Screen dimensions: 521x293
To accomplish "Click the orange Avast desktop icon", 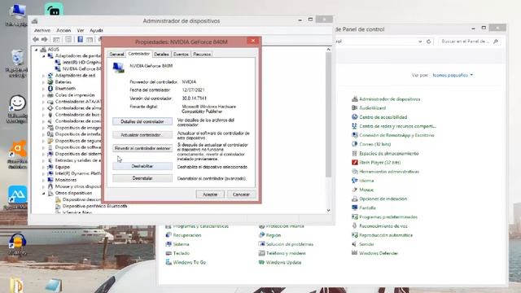I will [x=18, y=148].
